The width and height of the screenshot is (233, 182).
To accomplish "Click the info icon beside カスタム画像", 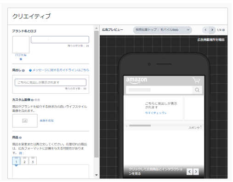I will pyautogui.click(x=32, y=100).
